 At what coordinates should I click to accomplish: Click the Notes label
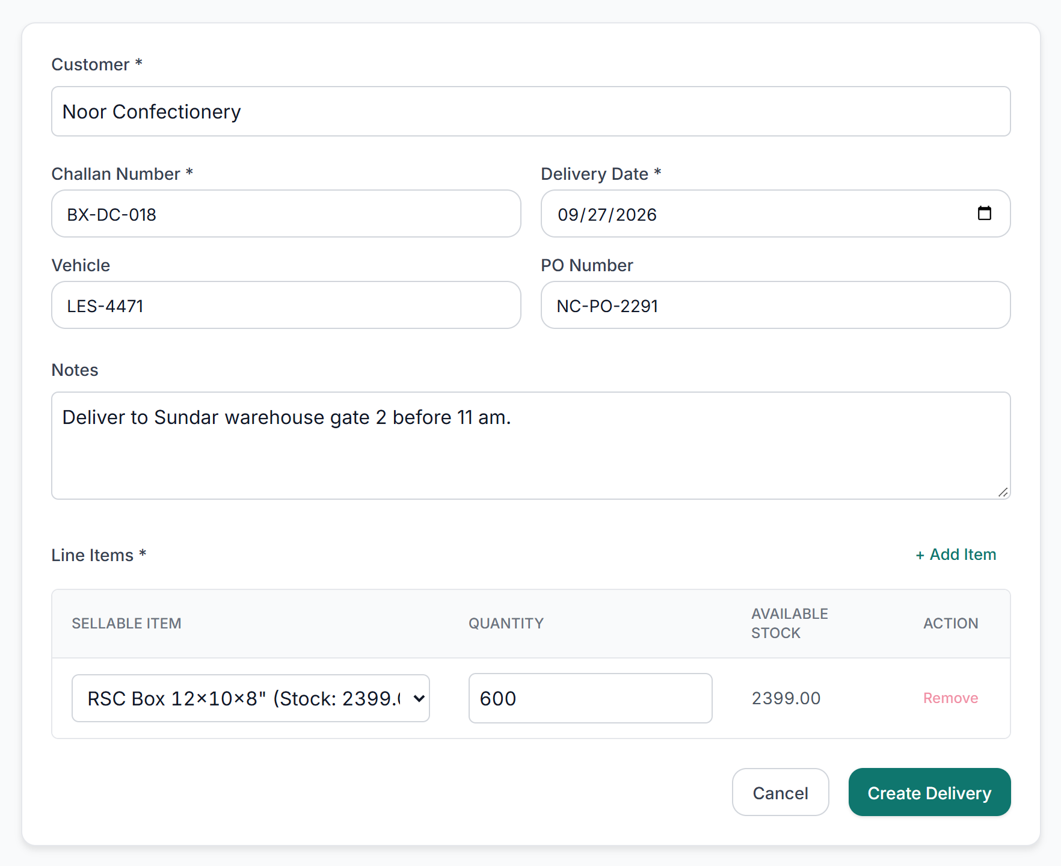[x=75, y=370]
